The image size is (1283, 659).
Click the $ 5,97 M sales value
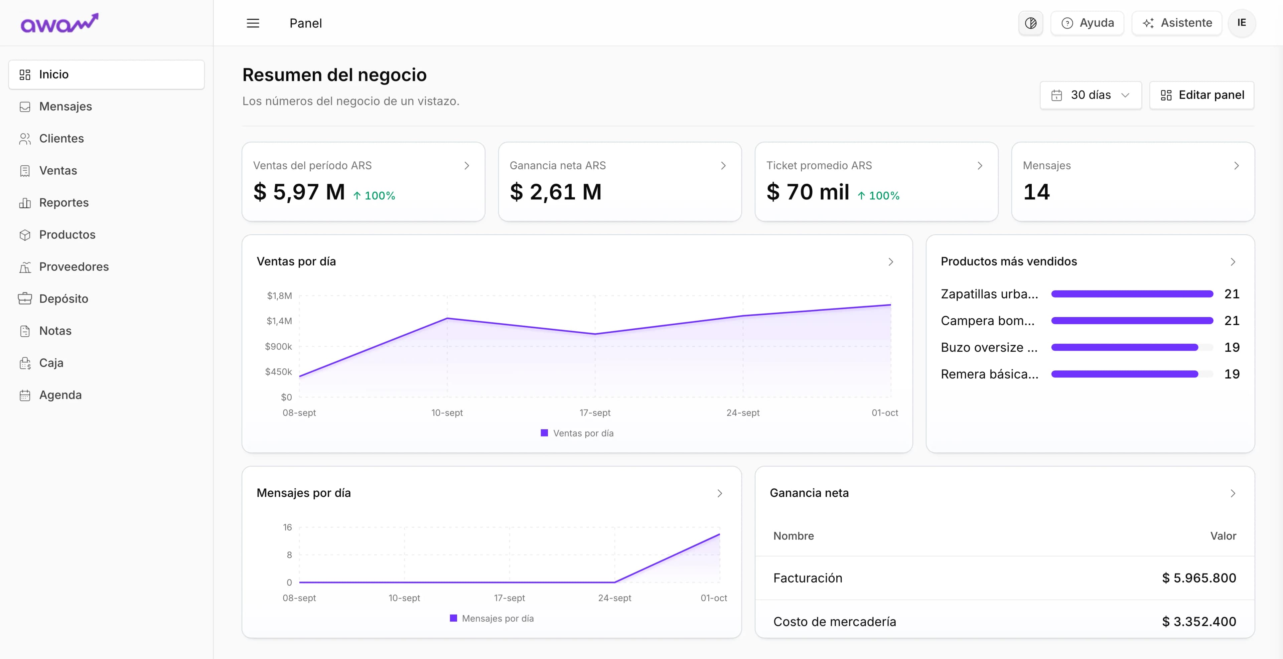click(x=299, y=192)
